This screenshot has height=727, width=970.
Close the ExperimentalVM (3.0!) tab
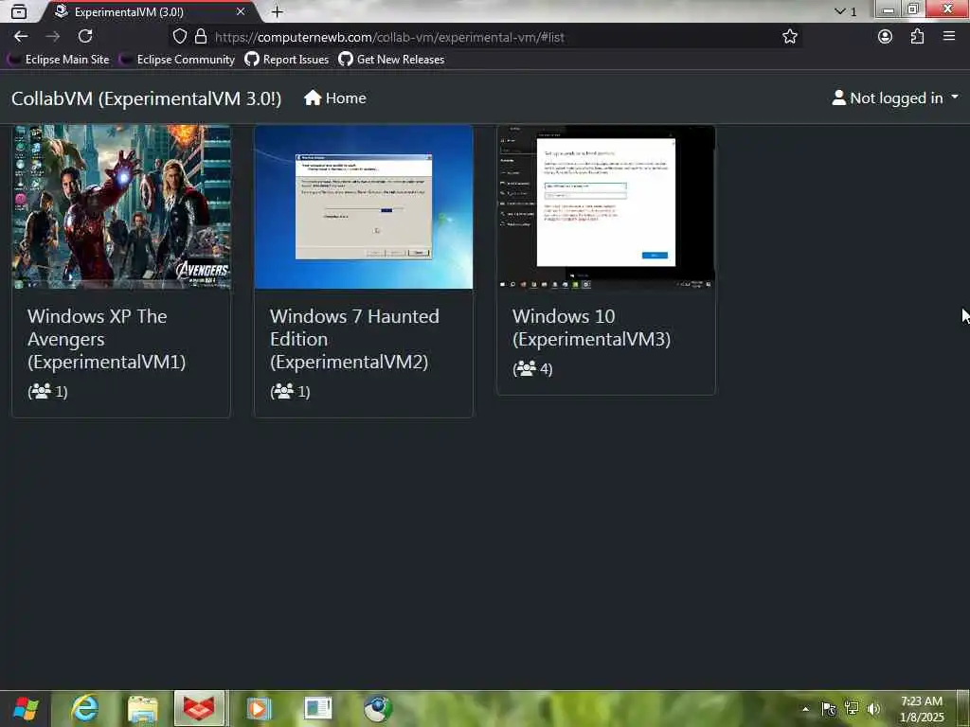[x=241, y=11]
